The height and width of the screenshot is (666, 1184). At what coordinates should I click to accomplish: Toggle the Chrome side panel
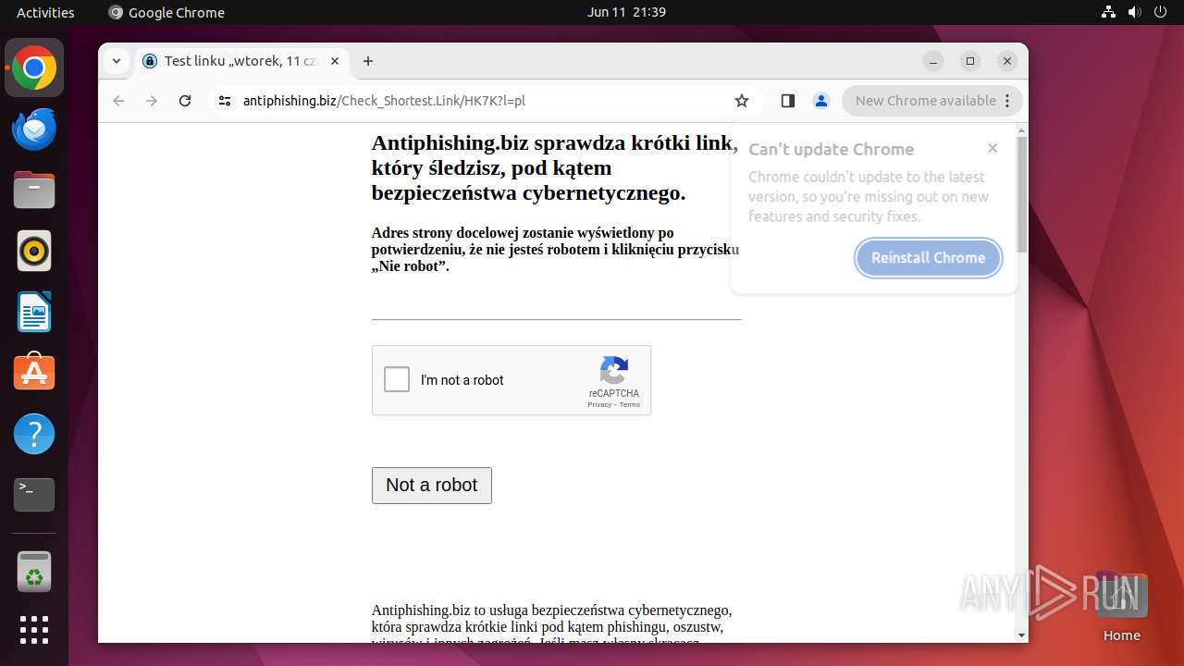[788, 101]
